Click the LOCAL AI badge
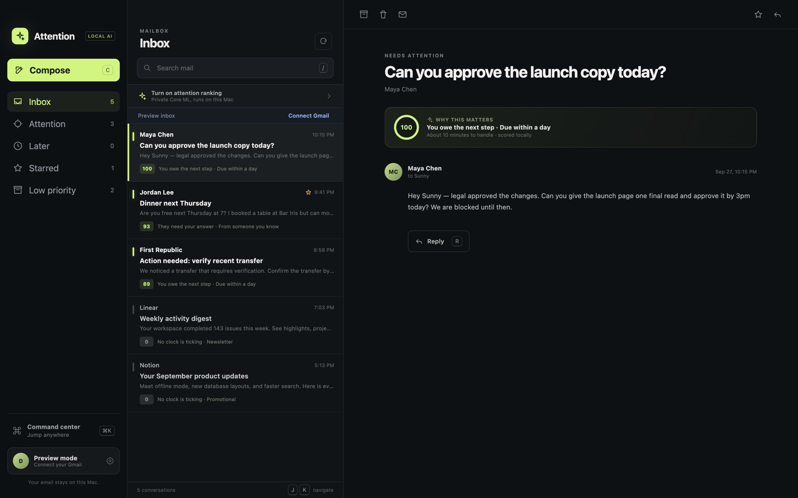This screenshot has height=498, width=798. (100, 36)
